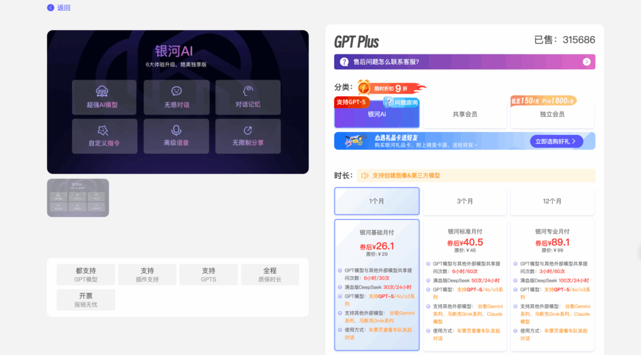Click the back arrow icon
This screenshot has width=641, height=355.
(51, 7)
